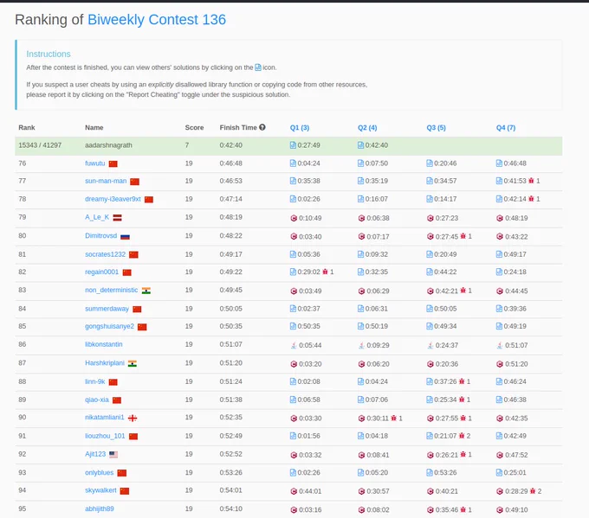The width and height of the screenshot is (589, 518).
Task: Open libkonstantin's Q1 Java solution icon
Action: [294, 345]
